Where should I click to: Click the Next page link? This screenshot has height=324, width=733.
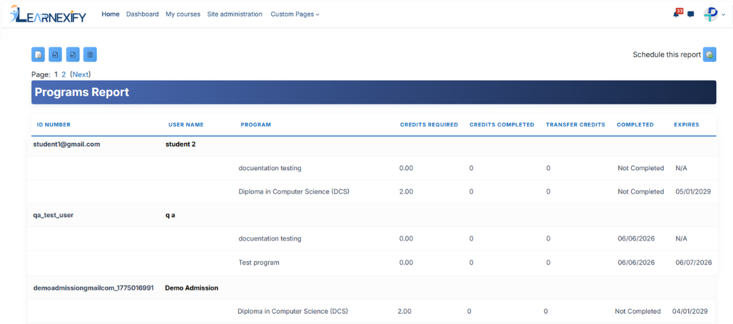(80, 75)
